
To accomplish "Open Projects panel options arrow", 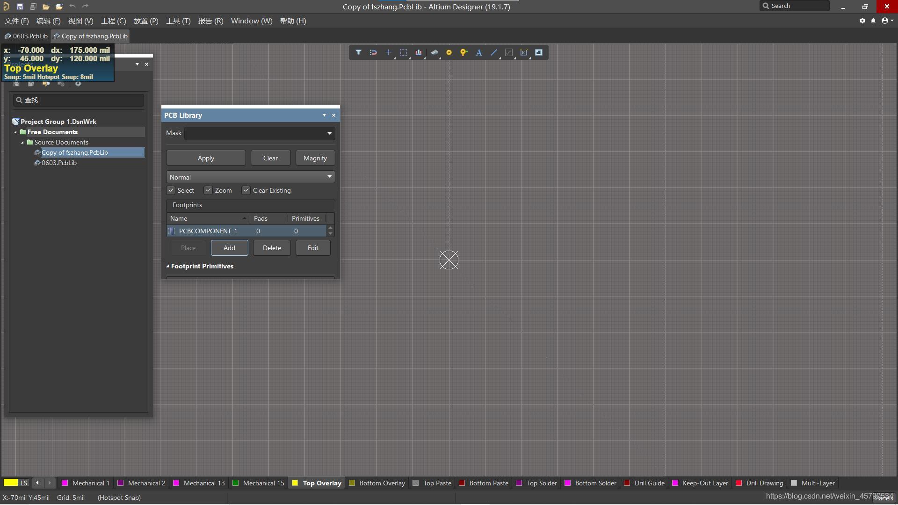I will [137, 64].
